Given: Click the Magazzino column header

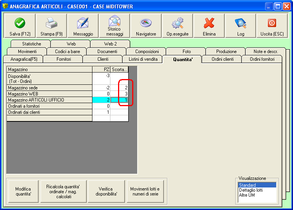Looking at the screenshot, I should pyautogui.click(x=50, y=69).
